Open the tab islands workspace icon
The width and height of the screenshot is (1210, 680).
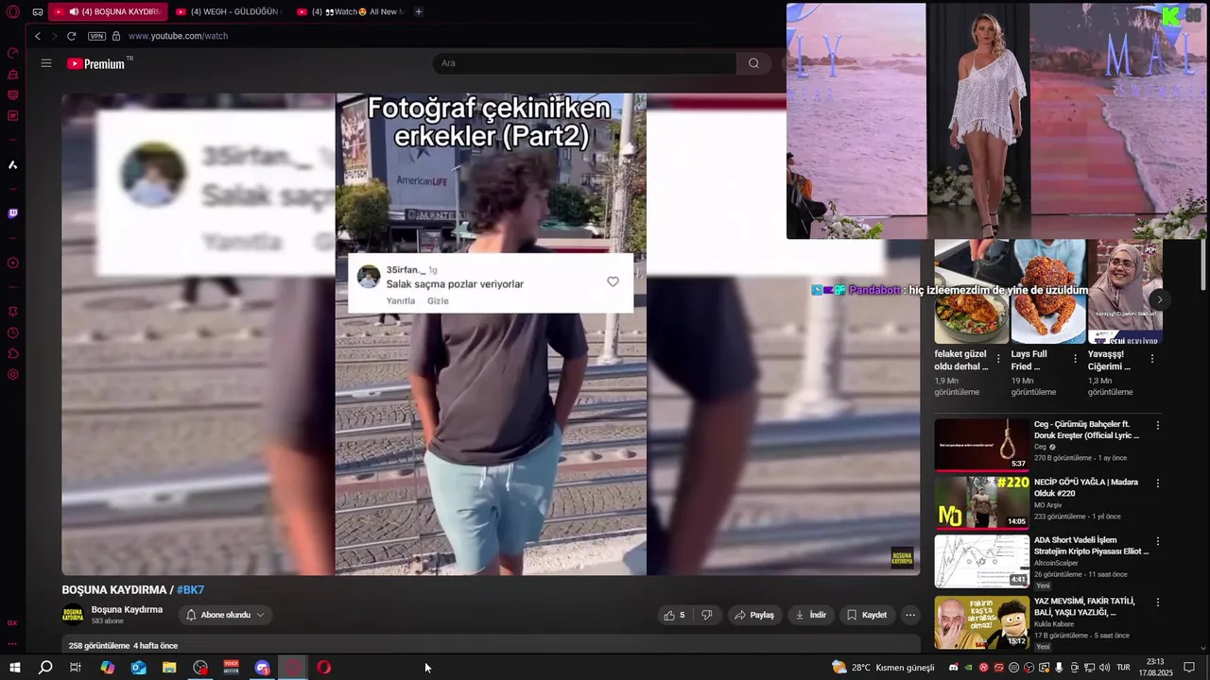click(x=37, y=12)
